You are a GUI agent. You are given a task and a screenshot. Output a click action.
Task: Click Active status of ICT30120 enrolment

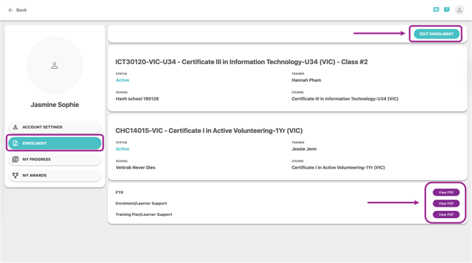point(122,80)
